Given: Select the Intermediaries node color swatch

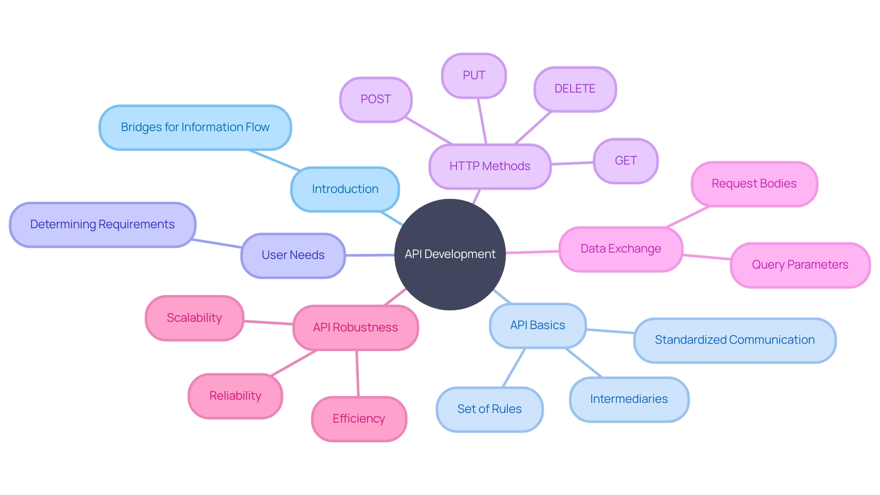Looking at the screenshot, I should point(628,399).
